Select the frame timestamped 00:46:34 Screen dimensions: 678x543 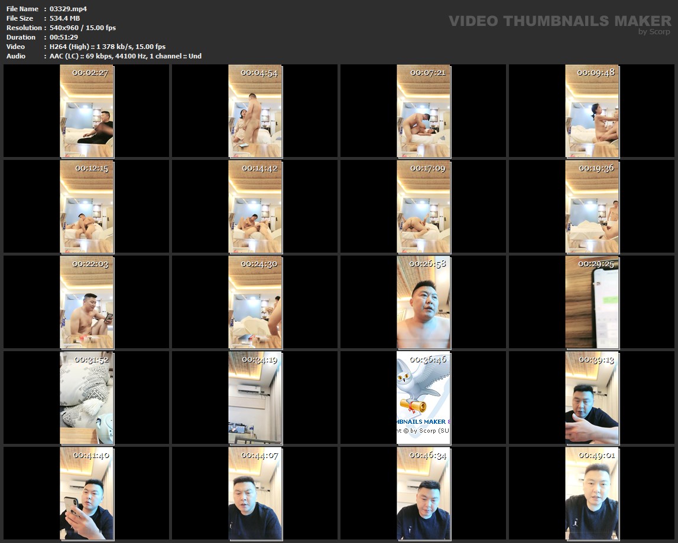(424, 493)
